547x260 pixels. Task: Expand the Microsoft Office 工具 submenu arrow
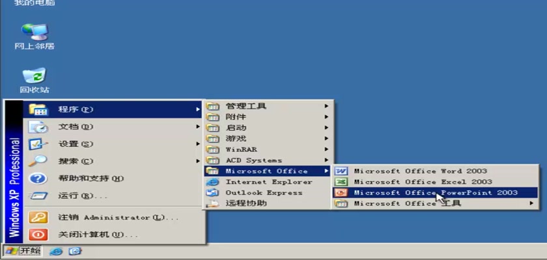click(531, 203)
